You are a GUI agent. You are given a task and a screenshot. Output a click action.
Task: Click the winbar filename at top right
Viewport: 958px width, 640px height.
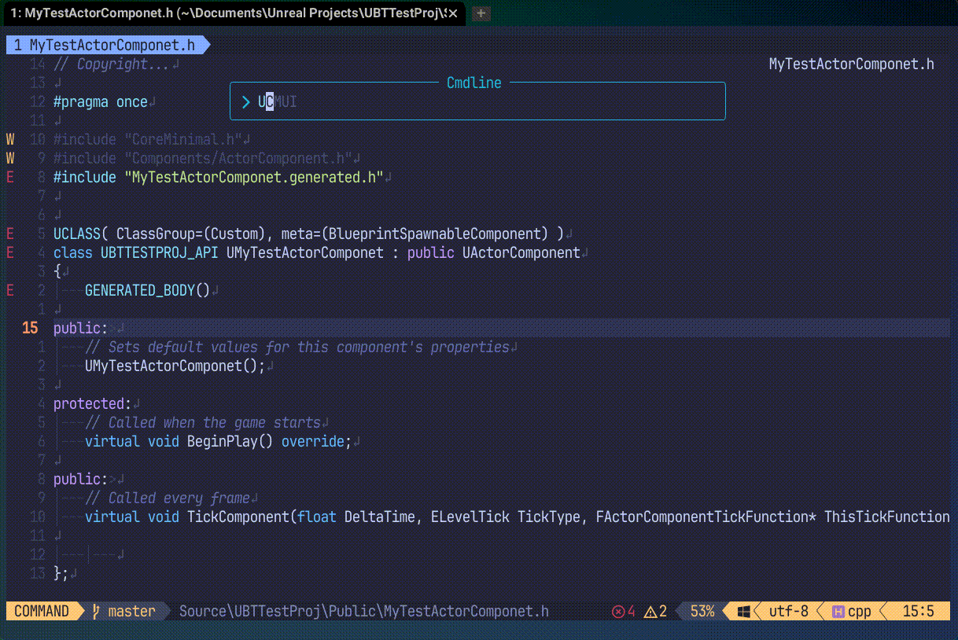[x=852, y=64]
